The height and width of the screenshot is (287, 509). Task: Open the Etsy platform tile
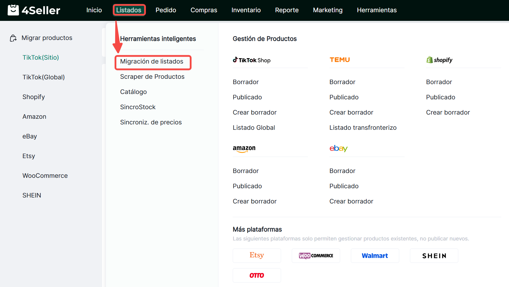pos(257,255)
